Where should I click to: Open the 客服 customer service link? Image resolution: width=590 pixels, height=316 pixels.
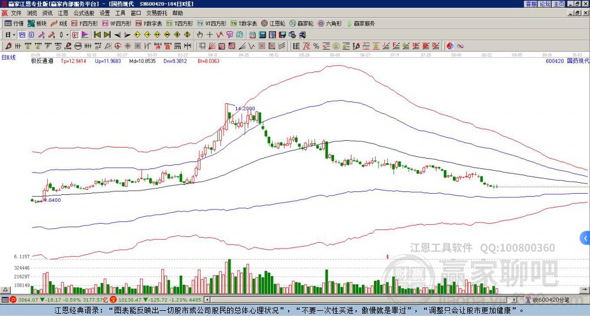(x=531, y=4)
